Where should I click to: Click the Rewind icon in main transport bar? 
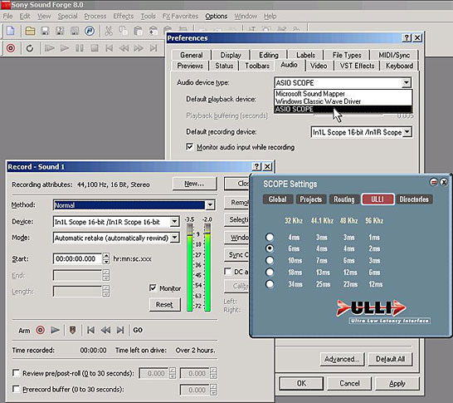pos(124,48)
